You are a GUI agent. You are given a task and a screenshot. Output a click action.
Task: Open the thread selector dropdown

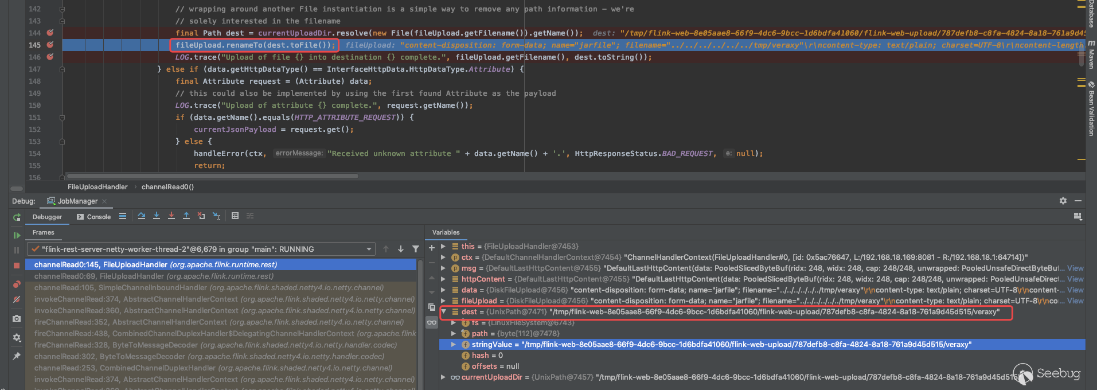pos(369,249)
